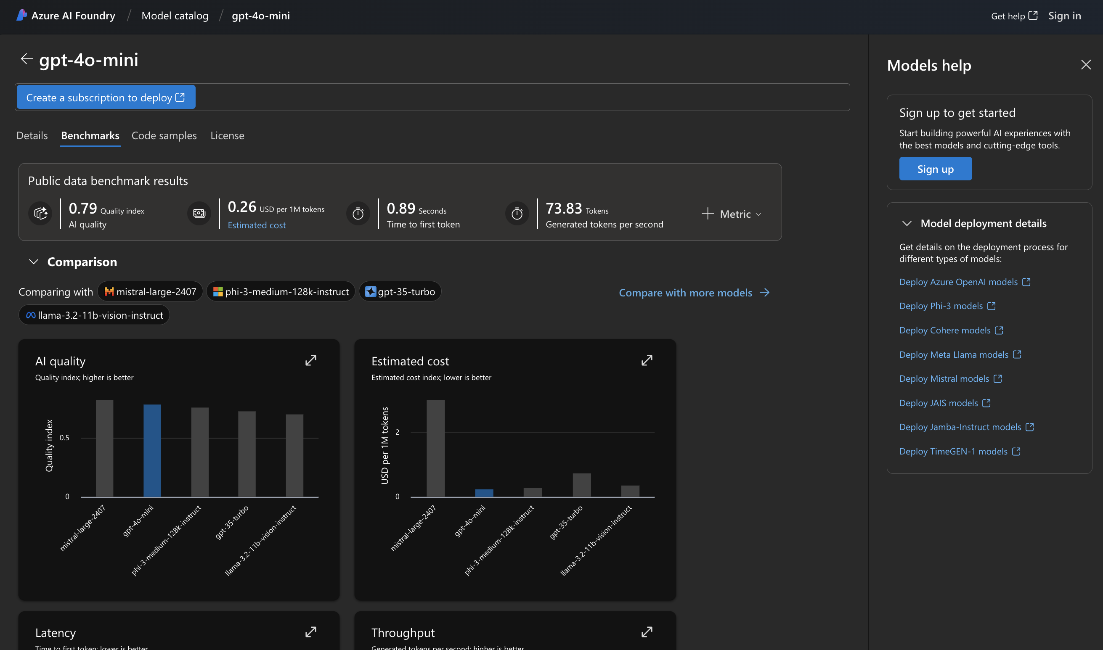Click external icon next to Deploy JAIS models
This screenshot has height=650, width=1103.
coord(986,403)
